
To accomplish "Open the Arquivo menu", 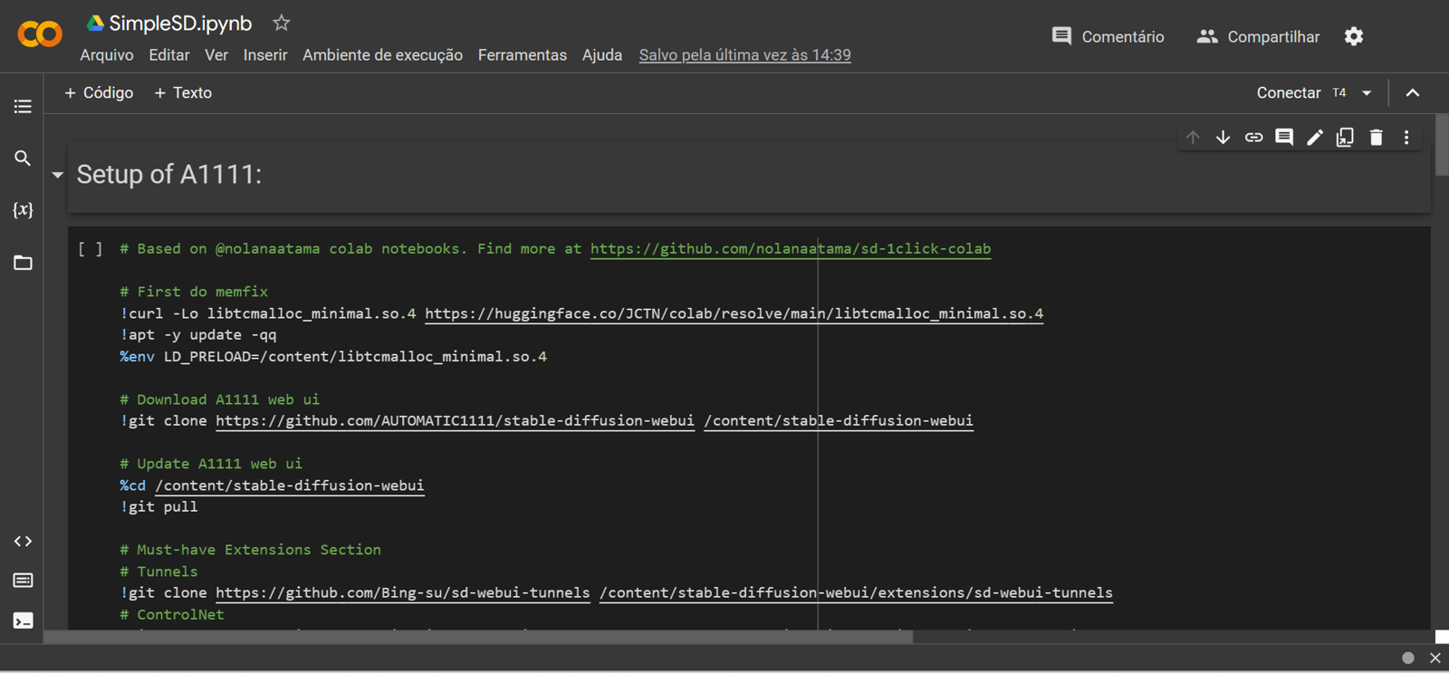I will pyautogui.click(x=107, y=55).
